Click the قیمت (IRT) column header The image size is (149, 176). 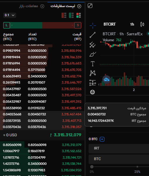pyautogui.click(x=77, y=36)
